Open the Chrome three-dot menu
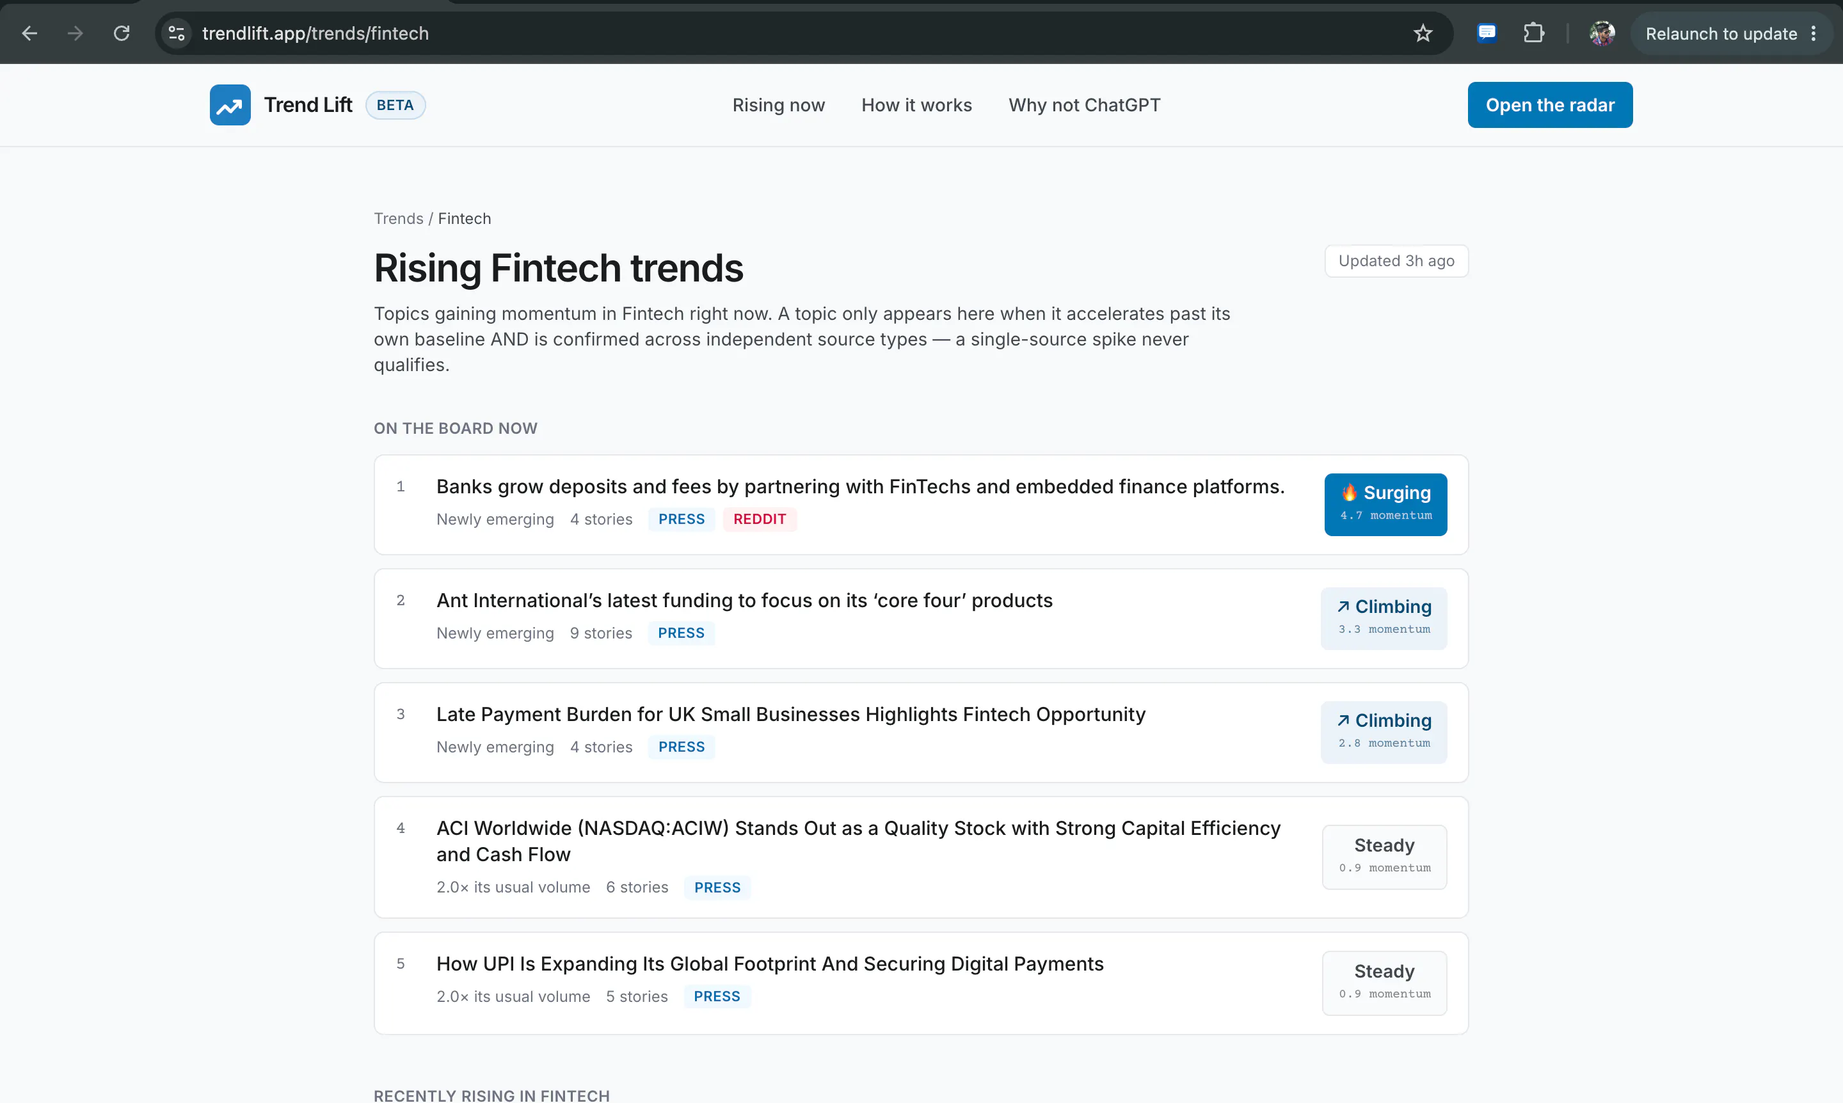1843x1103 pixels. pos(1814,33)
